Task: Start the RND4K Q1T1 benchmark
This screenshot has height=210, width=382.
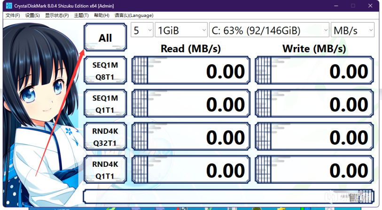Action: pos(105,170)
